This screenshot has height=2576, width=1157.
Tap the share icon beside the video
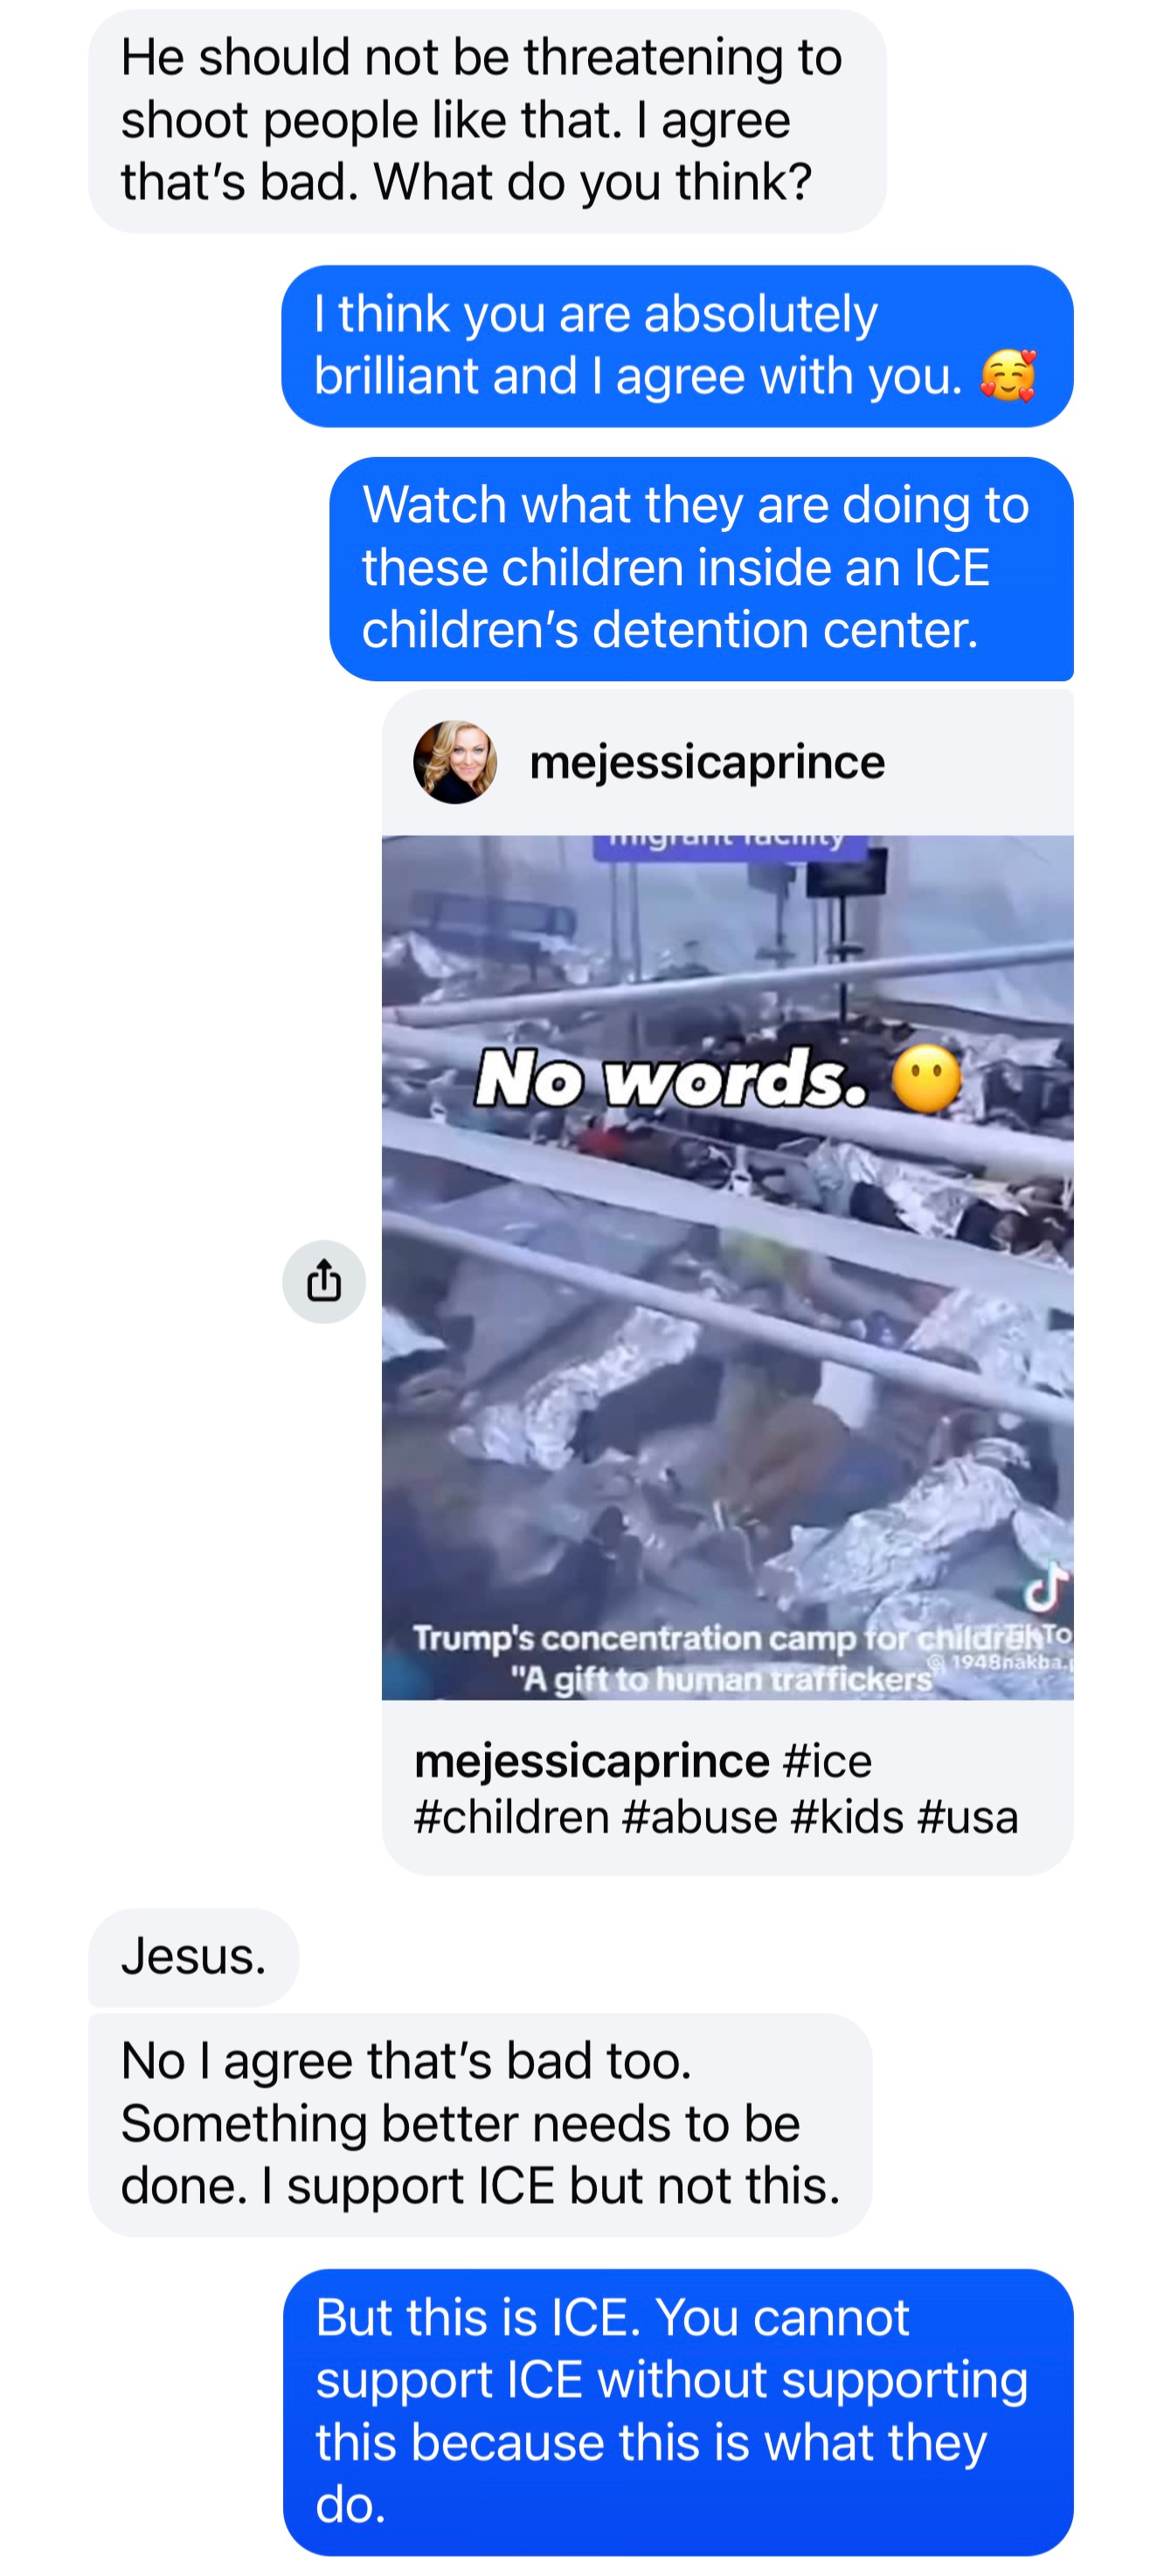323,1282
